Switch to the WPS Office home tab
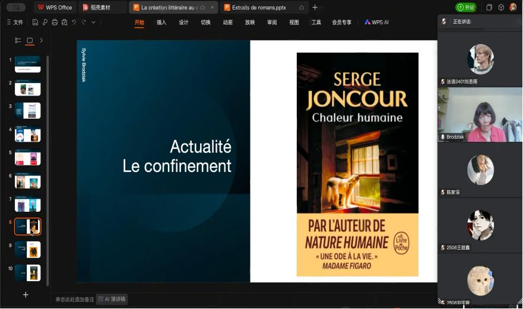This screenshot has height=309, width=523. click(55, 7)
